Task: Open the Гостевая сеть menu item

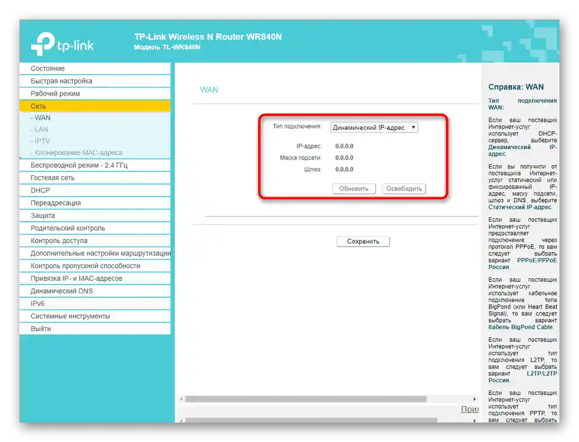Action: pos(95,177)
